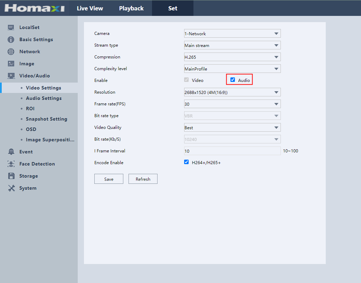The width and height of the screenshot is (361, 283).
Task: Click the Event bell icon
Action: [x=11, y=151]
